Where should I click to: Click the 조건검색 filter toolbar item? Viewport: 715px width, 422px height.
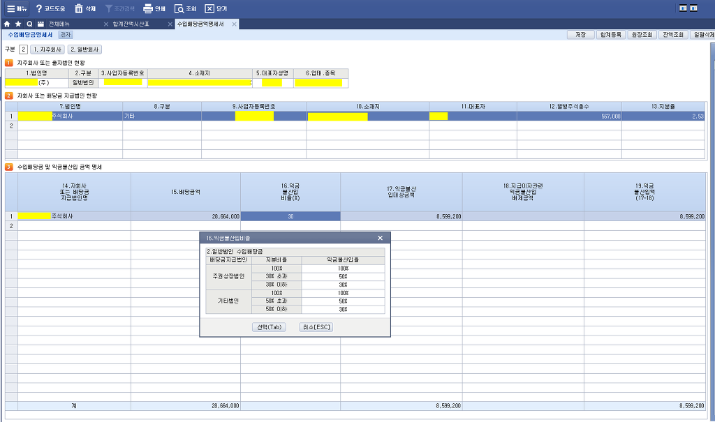click(120, 8)
